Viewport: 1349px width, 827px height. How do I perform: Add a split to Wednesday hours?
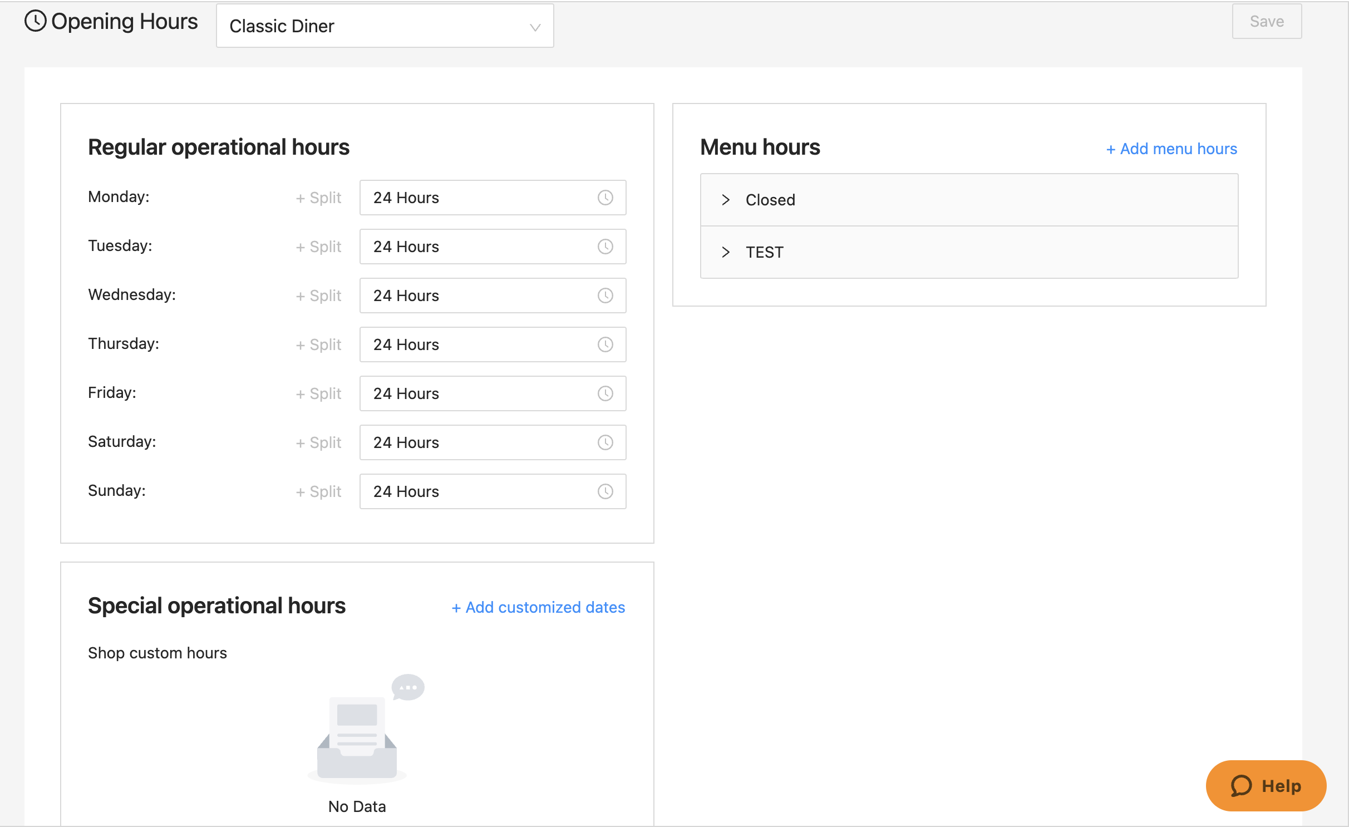pyautogui.click(x=318, y=296)
